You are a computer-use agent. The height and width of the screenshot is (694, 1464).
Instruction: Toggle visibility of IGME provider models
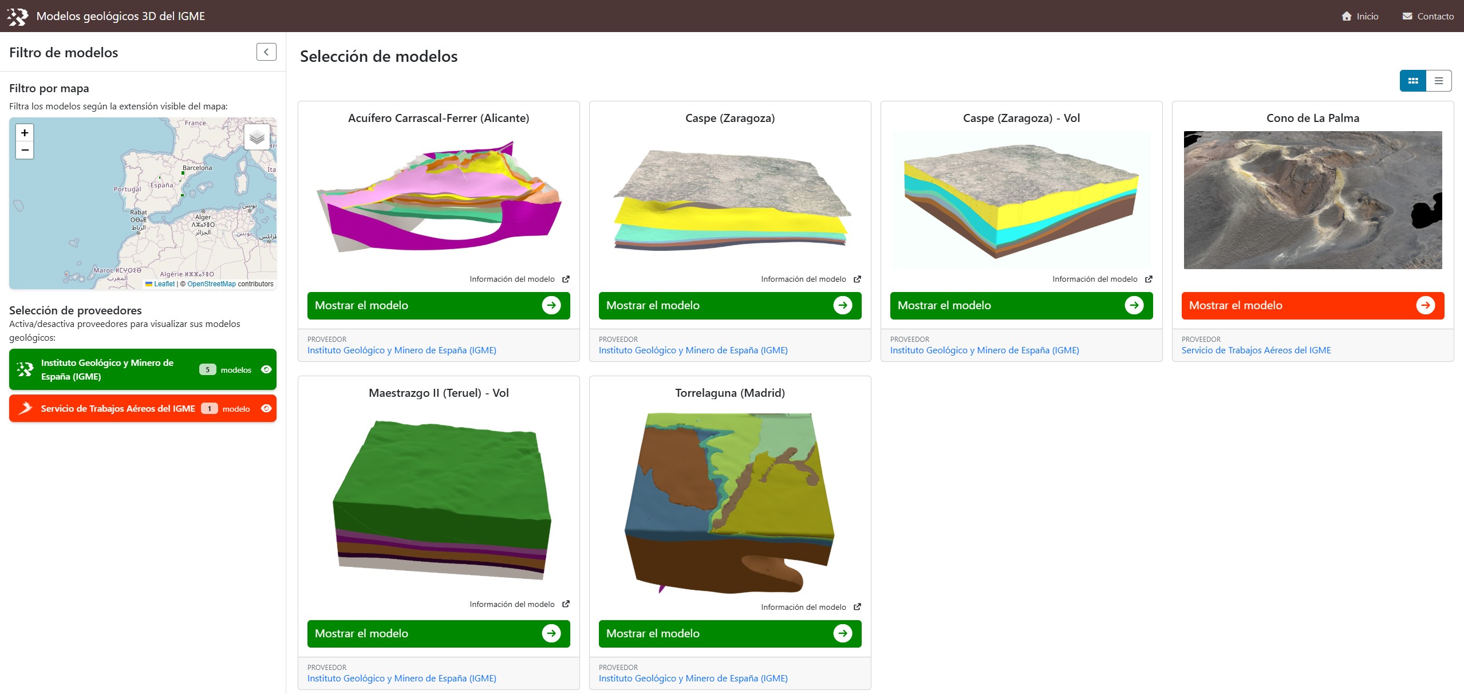[266, 369]
